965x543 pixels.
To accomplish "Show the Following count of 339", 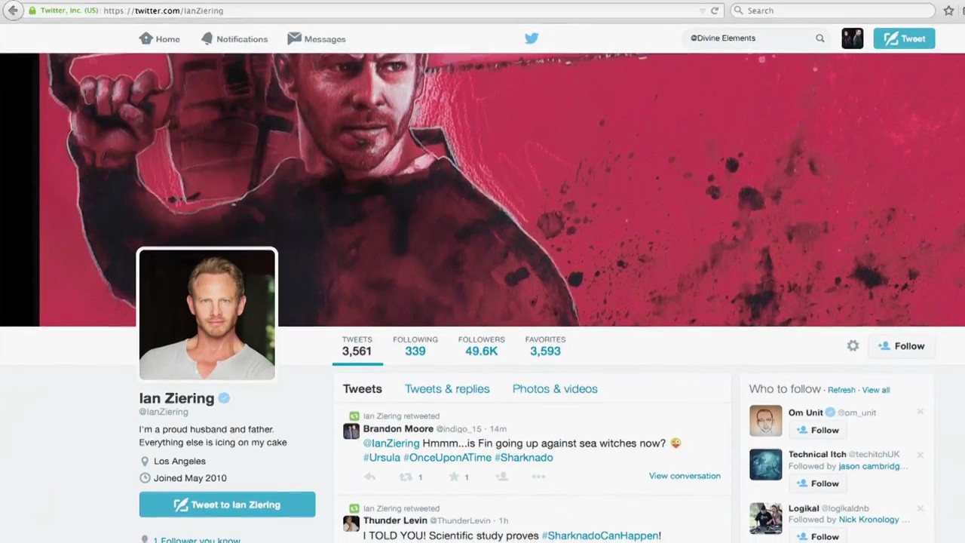I will (x=415, y=345).
